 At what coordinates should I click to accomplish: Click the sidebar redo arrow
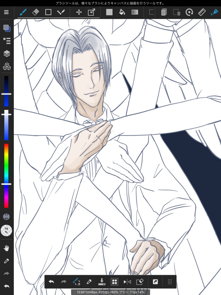[x=6, y=273]
